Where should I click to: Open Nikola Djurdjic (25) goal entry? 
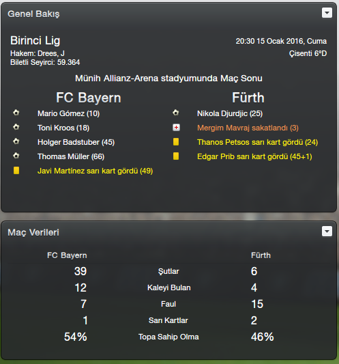(x=230, y=113)
